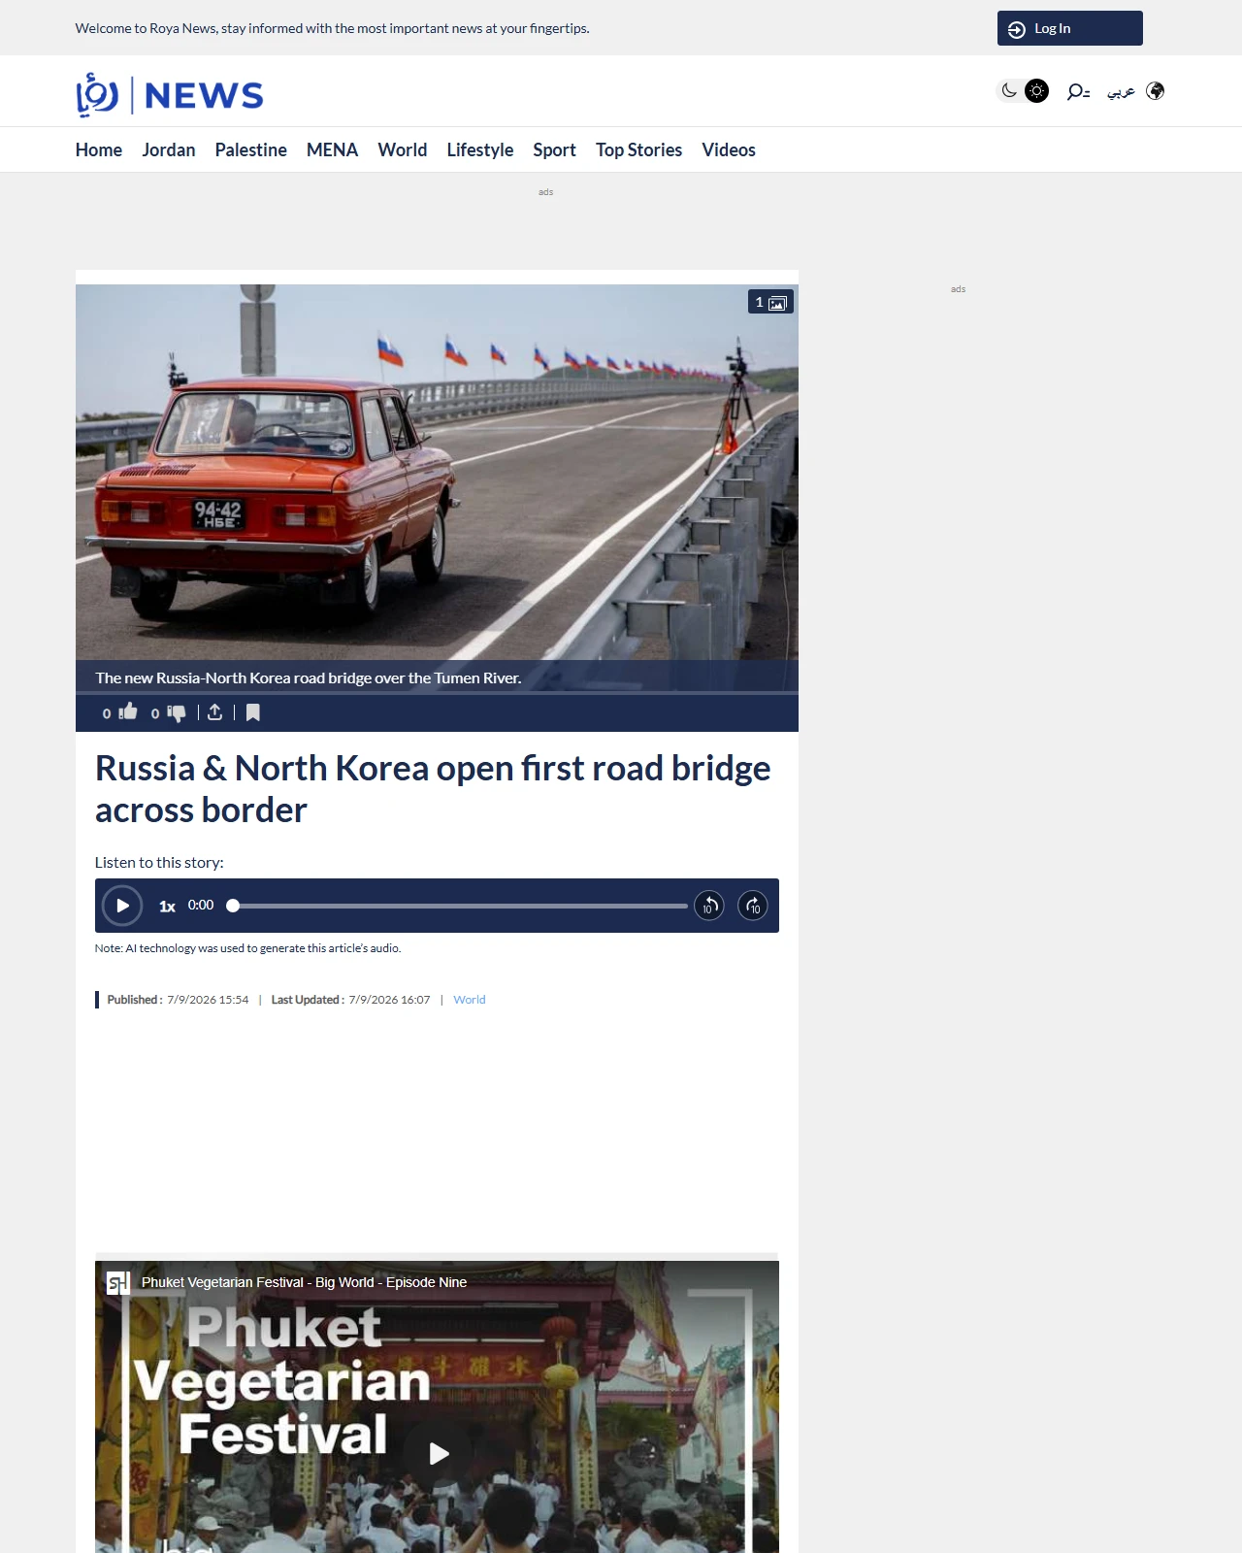
Task: Open World in the navigation bar
Action: click(403, 149)
